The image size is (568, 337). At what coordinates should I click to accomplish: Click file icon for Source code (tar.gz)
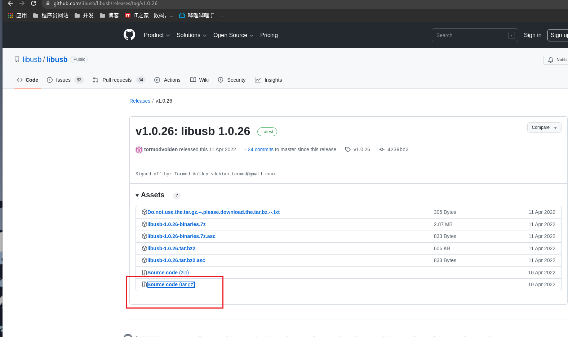[x=145, y=284]
